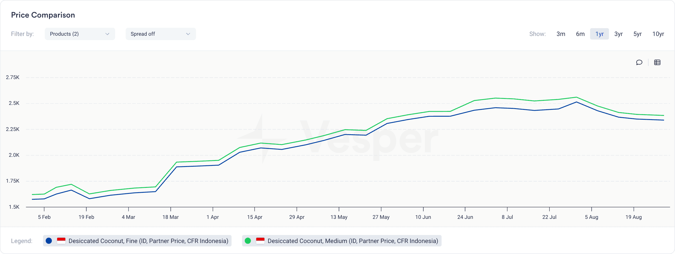Click the Products dropdown chevron arrow

click(107, 34)
